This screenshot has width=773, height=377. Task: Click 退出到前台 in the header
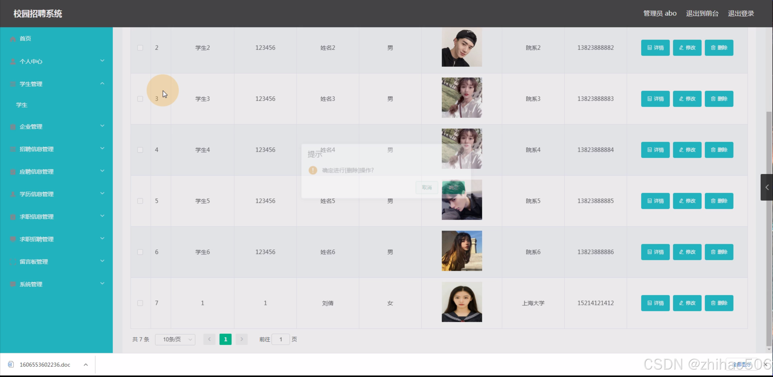tap(702, 14)
